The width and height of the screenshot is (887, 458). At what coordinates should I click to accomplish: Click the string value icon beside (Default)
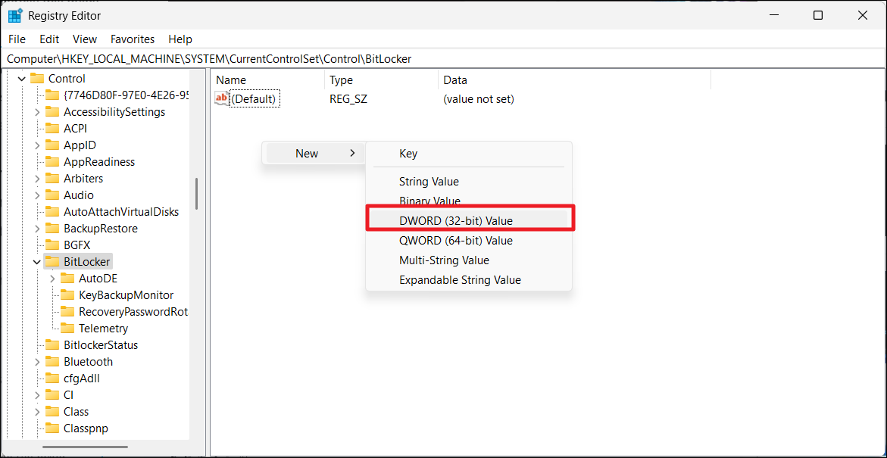coord(222,99)
